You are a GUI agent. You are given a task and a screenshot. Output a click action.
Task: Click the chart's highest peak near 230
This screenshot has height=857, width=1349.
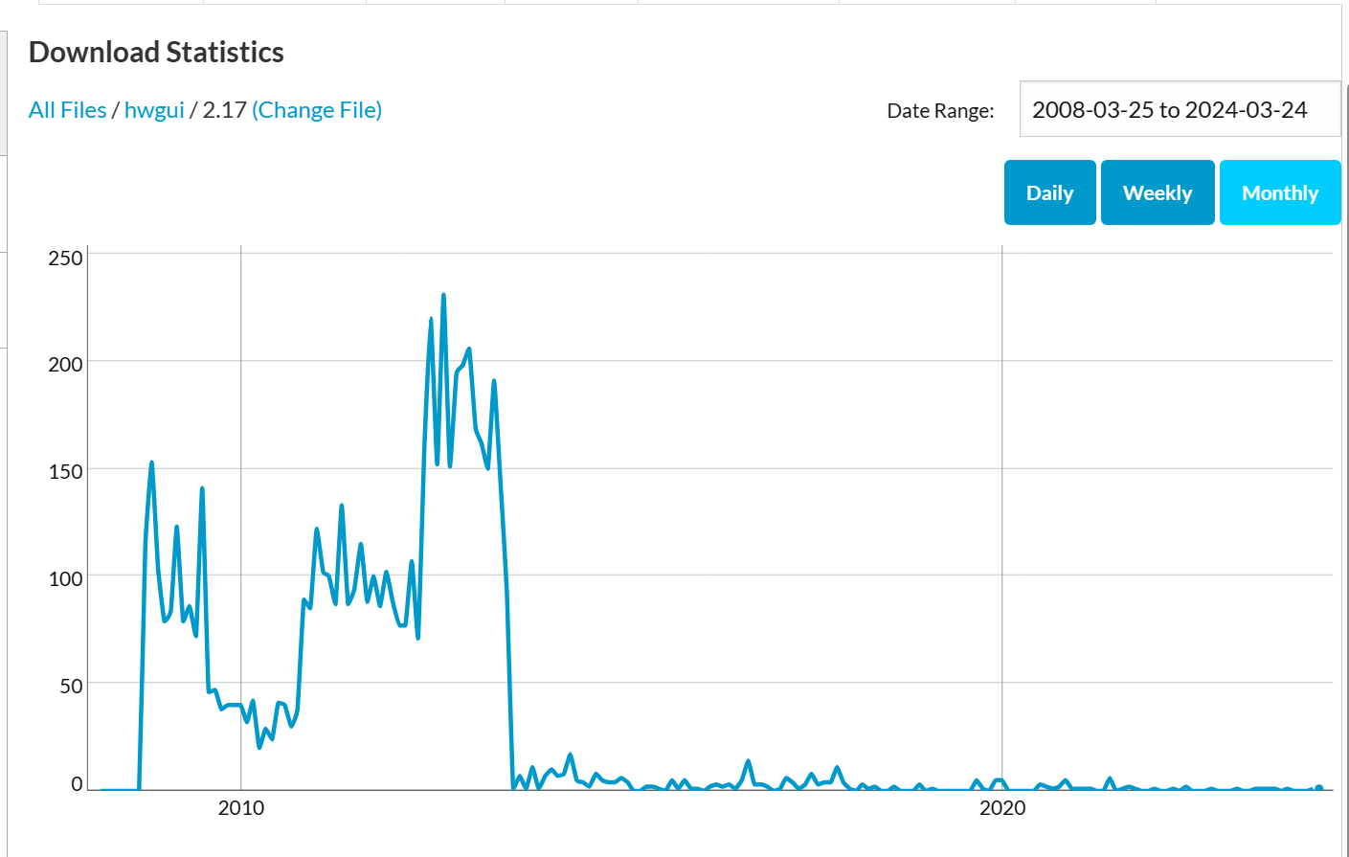click(443, 295)
